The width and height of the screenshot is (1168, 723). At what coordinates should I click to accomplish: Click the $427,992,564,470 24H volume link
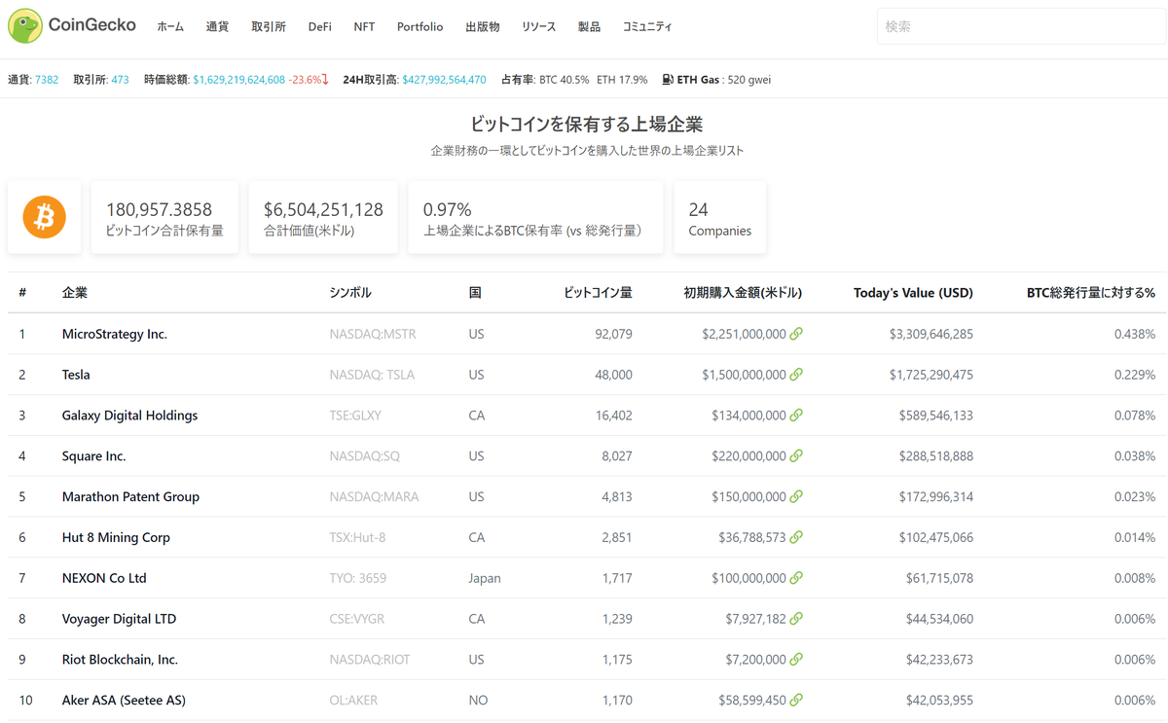[x=444, y=80]
